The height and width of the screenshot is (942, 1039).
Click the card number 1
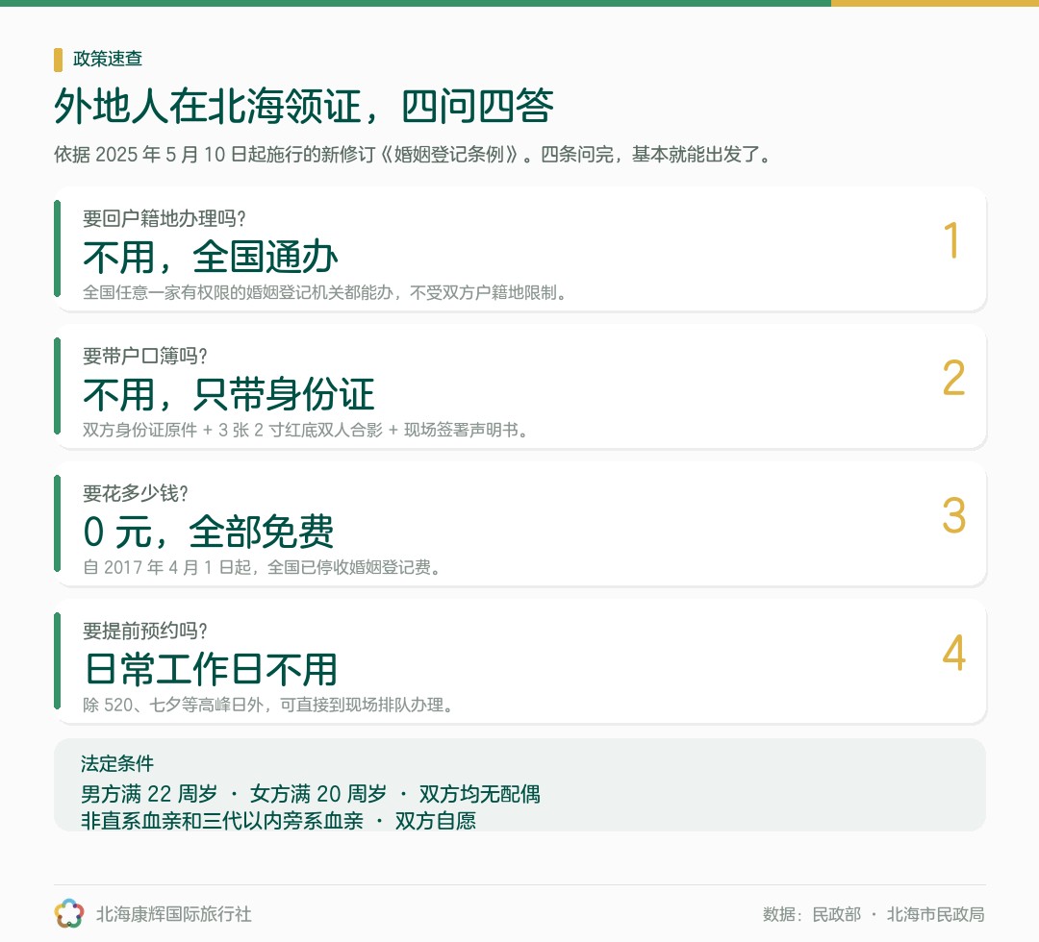(x=952, y=239)
